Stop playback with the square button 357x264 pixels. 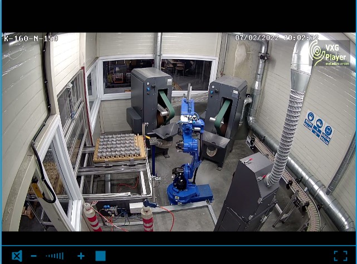(x=100, y=256)
